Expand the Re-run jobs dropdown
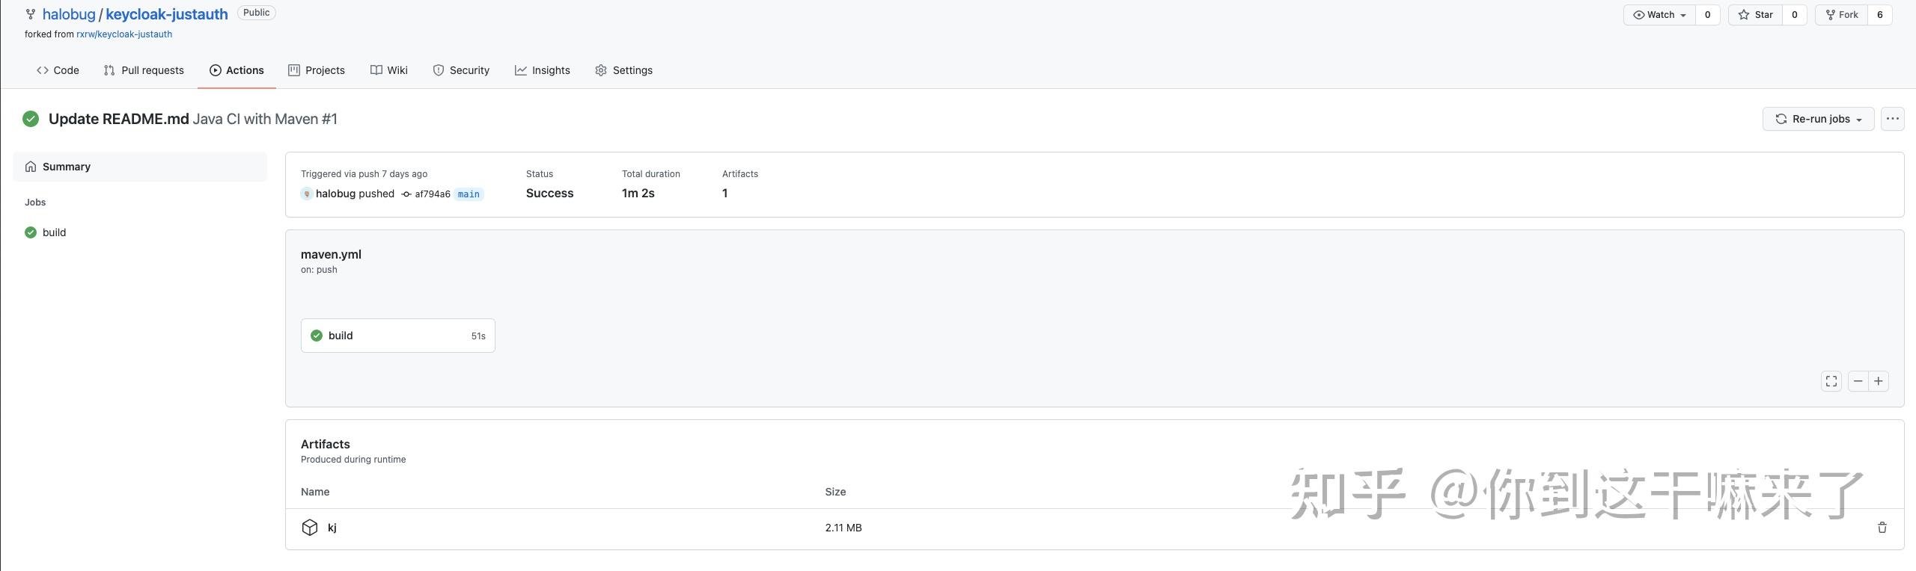Screen dimensions: 1916x571 click(x=1818, y=119)
